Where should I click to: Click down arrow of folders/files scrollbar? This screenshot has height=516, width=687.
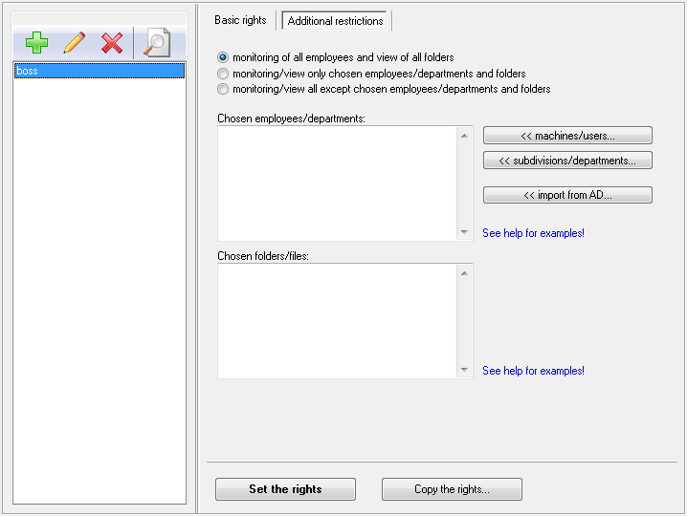coord(464,370)
